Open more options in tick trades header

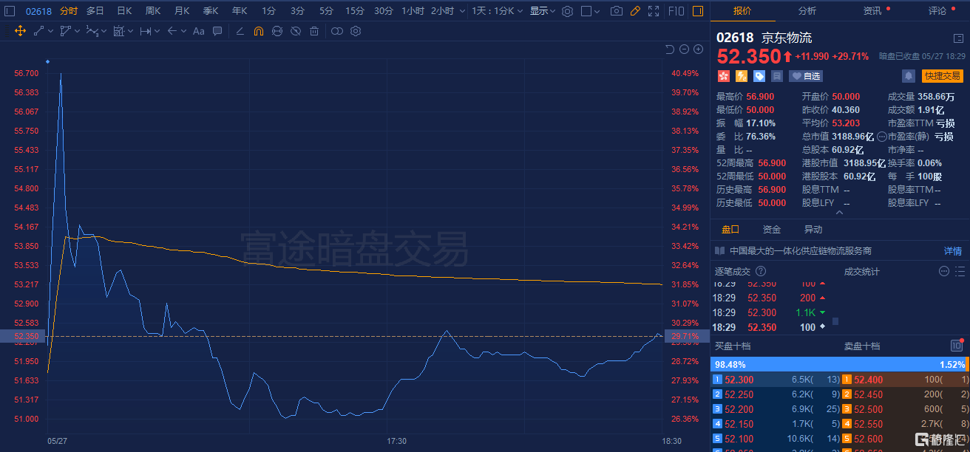click(x=943, y=271)
